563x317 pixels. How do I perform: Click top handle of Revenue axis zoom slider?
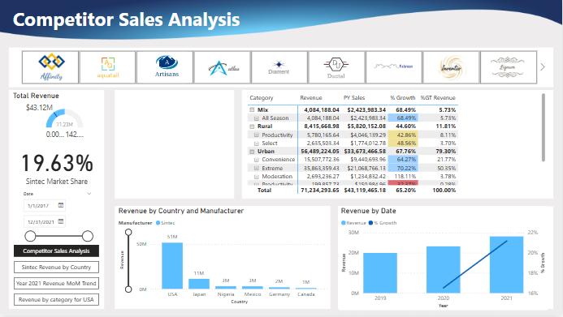(128, 232)
